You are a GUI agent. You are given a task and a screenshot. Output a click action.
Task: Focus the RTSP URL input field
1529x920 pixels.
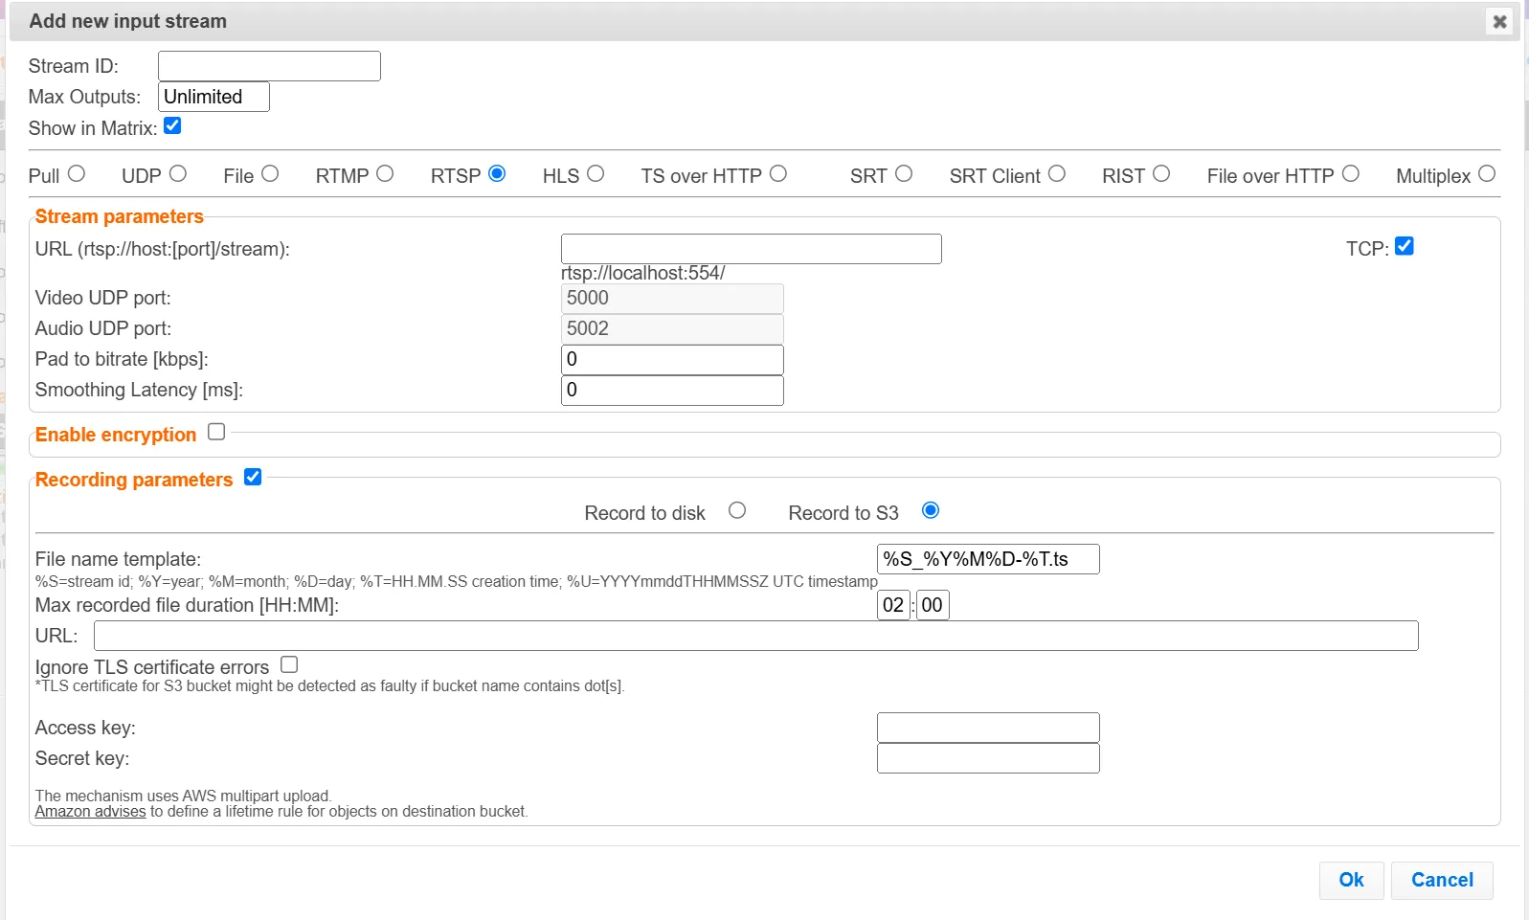coord(752,249)
